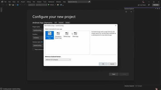Click Back in Configure project window
The width and height of the screenshot is (161, 90).
pyautogui.click(x=114, y=74)
